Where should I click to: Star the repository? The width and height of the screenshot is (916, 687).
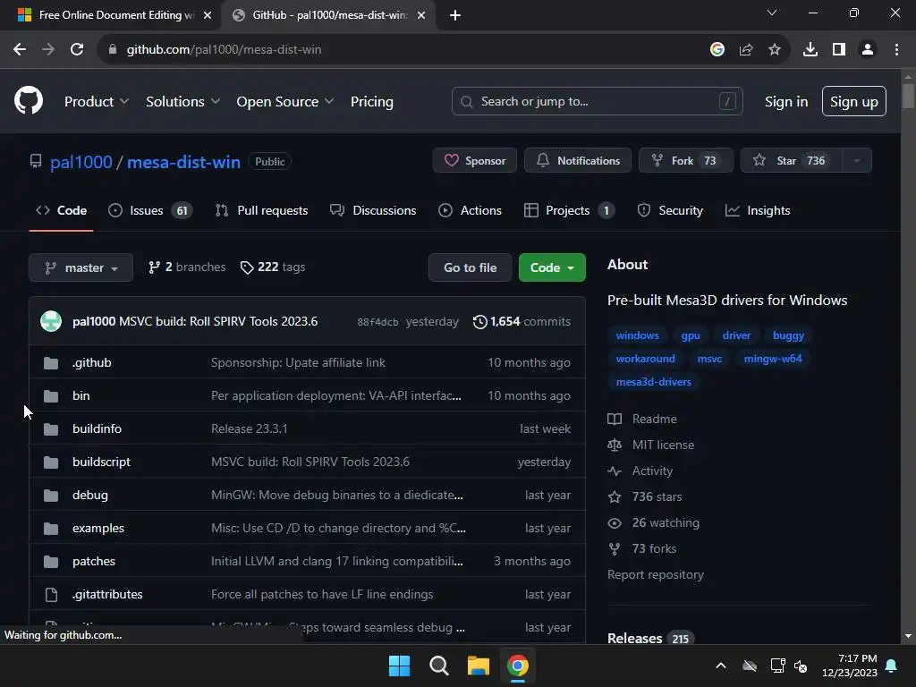791,161
